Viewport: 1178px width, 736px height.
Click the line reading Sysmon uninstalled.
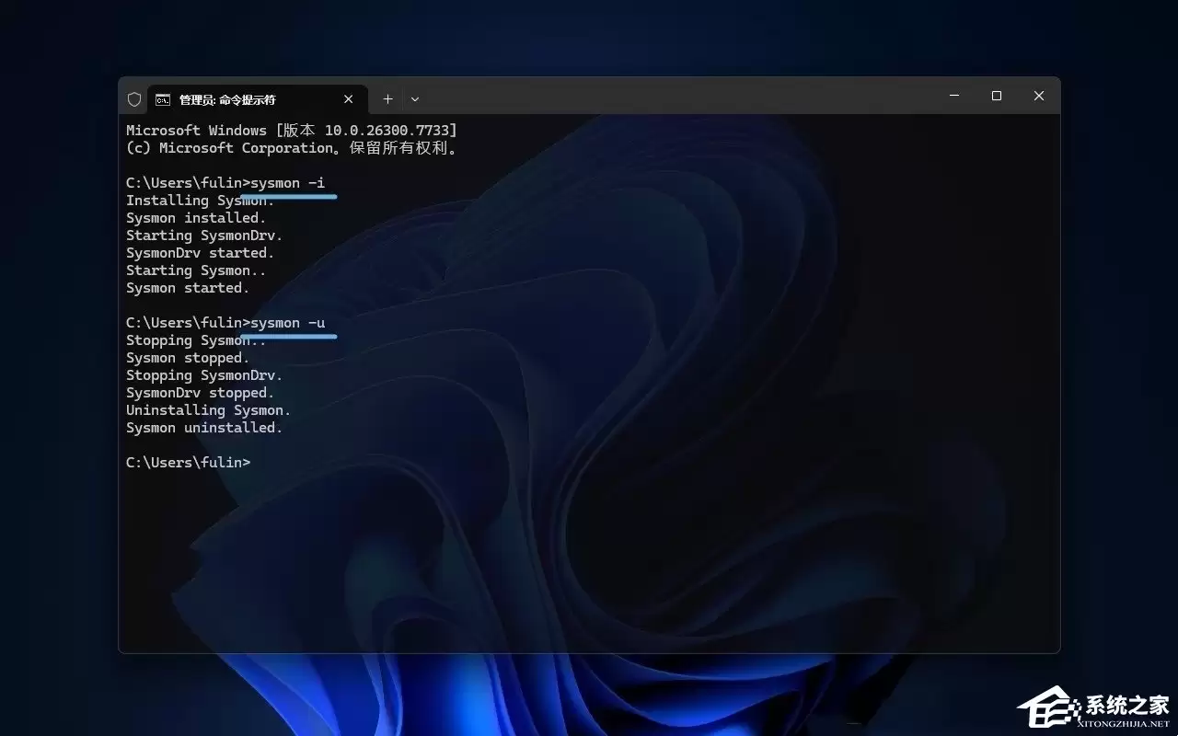click(204, 427)
